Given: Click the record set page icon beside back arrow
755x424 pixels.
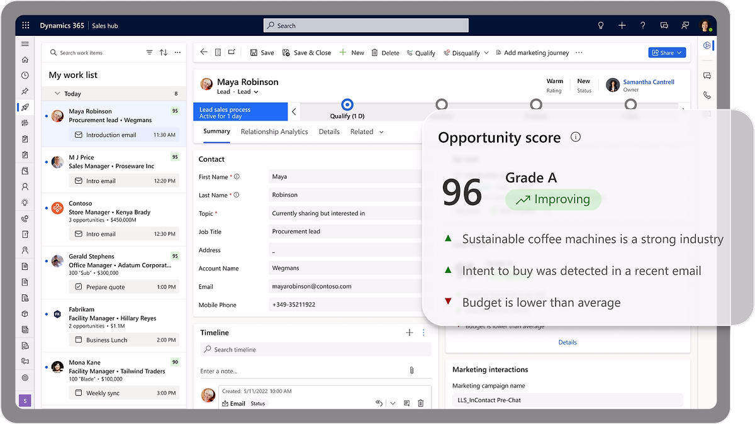Looking at the screenshot, I should click(x=218, y=53).
